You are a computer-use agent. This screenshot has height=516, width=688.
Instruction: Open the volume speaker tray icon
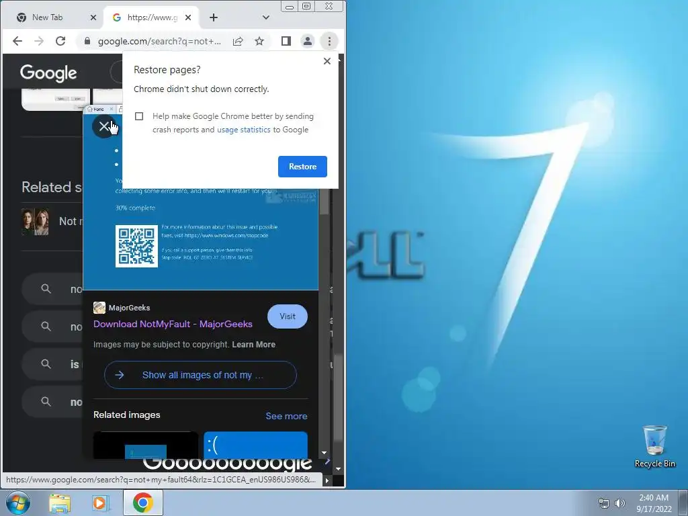point(619,503)
